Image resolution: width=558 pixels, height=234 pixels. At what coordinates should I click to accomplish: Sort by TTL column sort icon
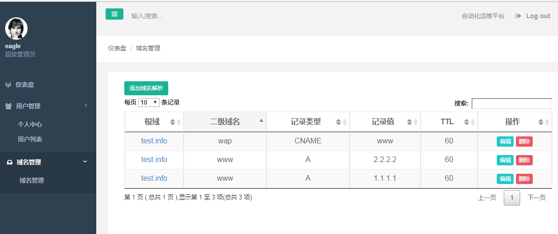pyautogui.click(x=469, y=122)
